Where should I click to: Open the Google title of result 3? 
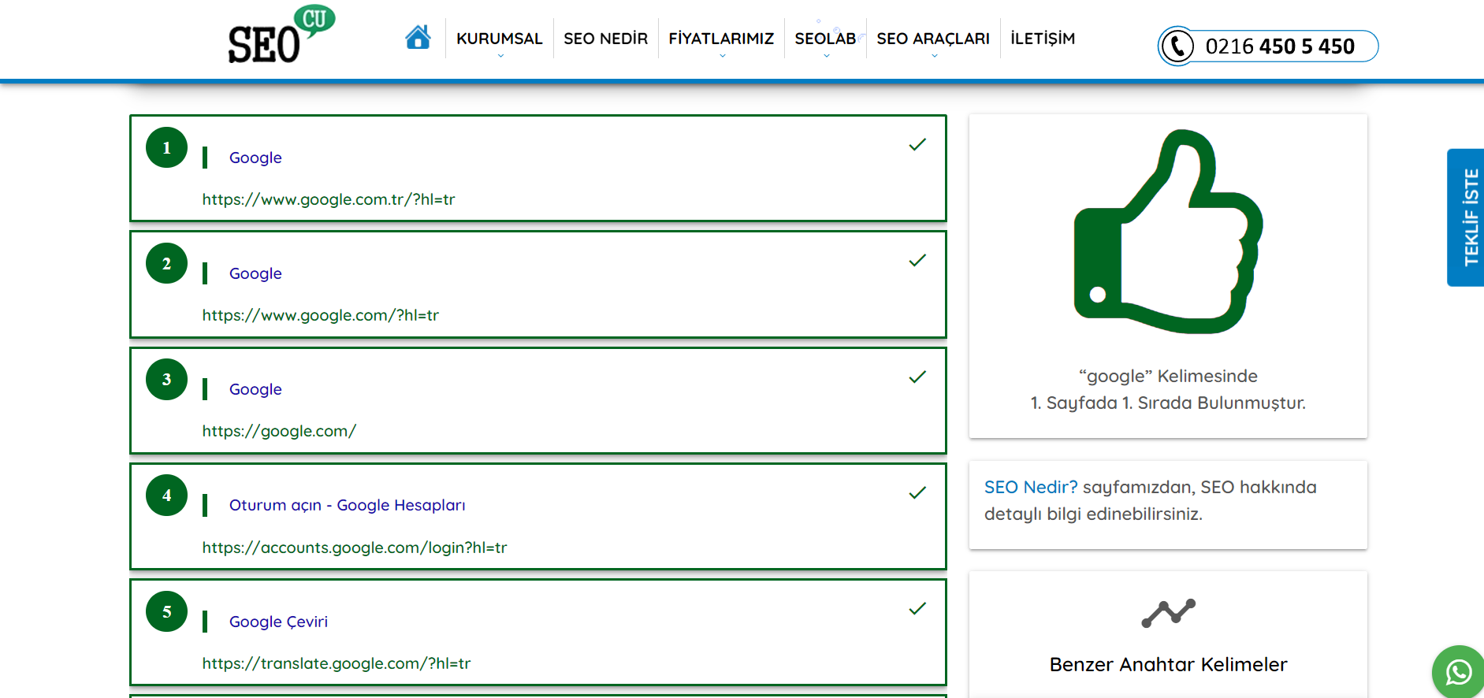(x=255, y=389)
